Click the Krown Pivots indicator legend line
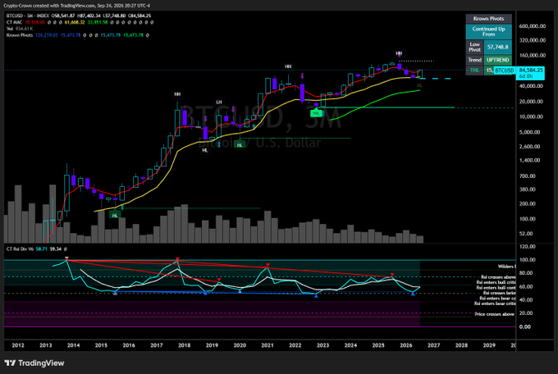This screenshot has width=558, height=374. (78, 35)
